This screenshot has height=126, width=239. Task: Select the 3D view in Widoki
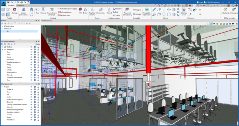8,31
